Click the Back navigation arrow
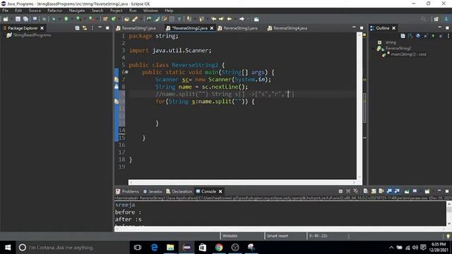The height and width of the screenshot is (254, 452). 230,19
